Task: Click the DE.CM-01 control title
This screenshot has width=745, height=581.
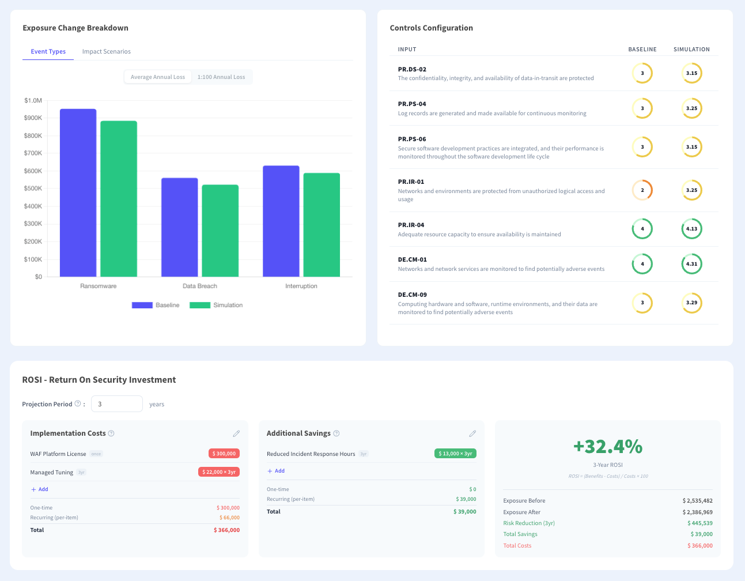Action: click(413, 260)
